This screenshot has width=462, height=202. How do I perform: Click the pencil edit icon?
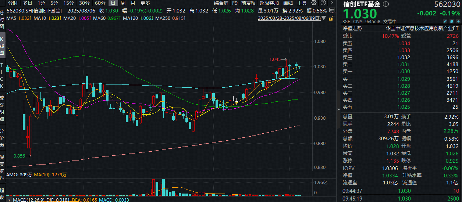click(x=445, y=21)
